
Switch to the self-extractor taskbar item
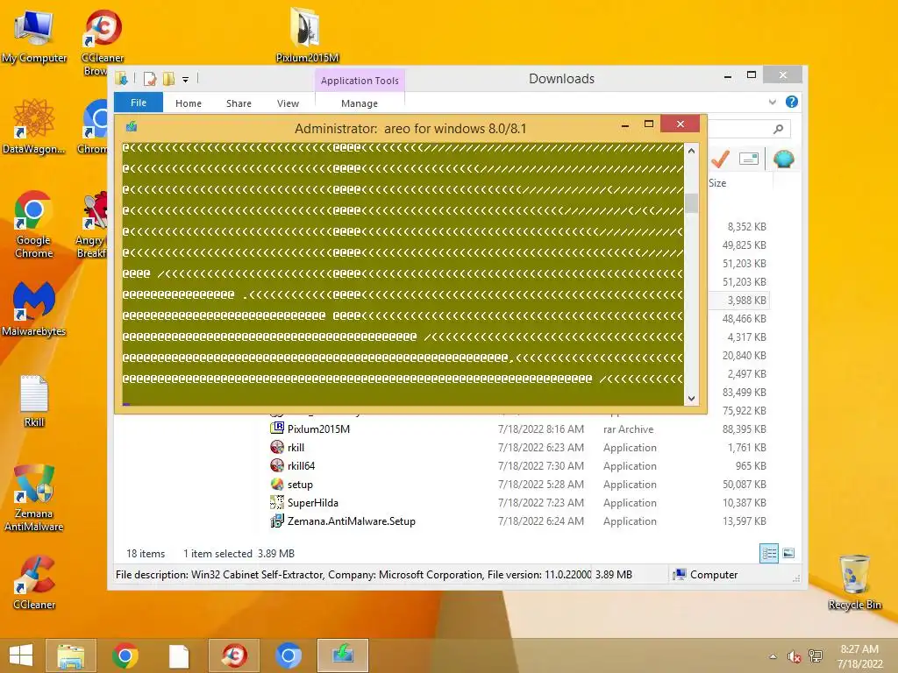(x=343, y=655)
